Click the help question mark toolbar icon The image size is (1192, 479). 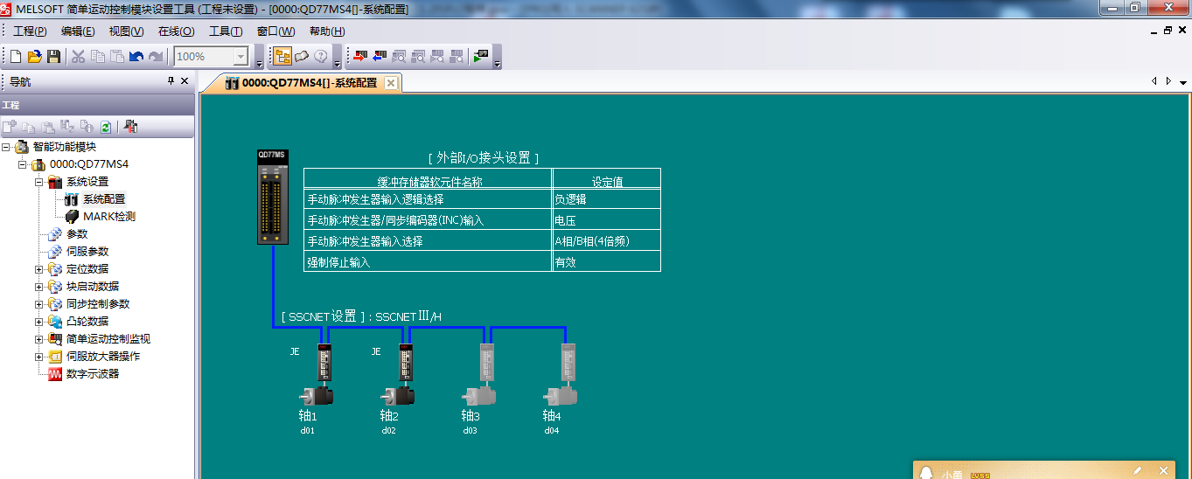coord(321,57)
